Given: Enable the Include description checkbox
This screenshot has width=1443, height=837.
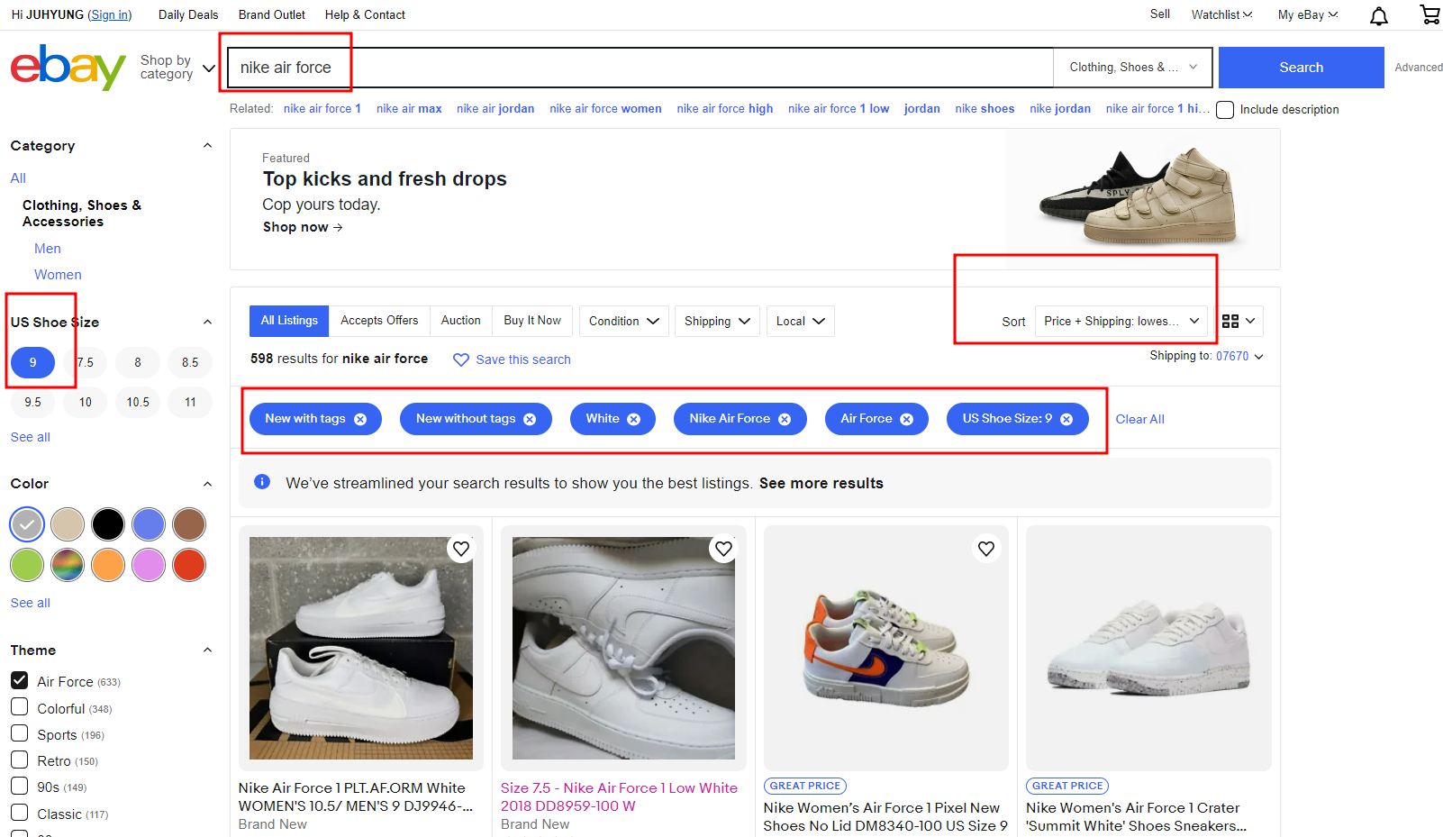Looking at the screenshot, I should coord(1225,110).
